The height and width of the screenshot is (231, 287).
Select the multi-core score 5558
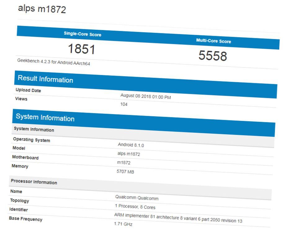point(213,56)
